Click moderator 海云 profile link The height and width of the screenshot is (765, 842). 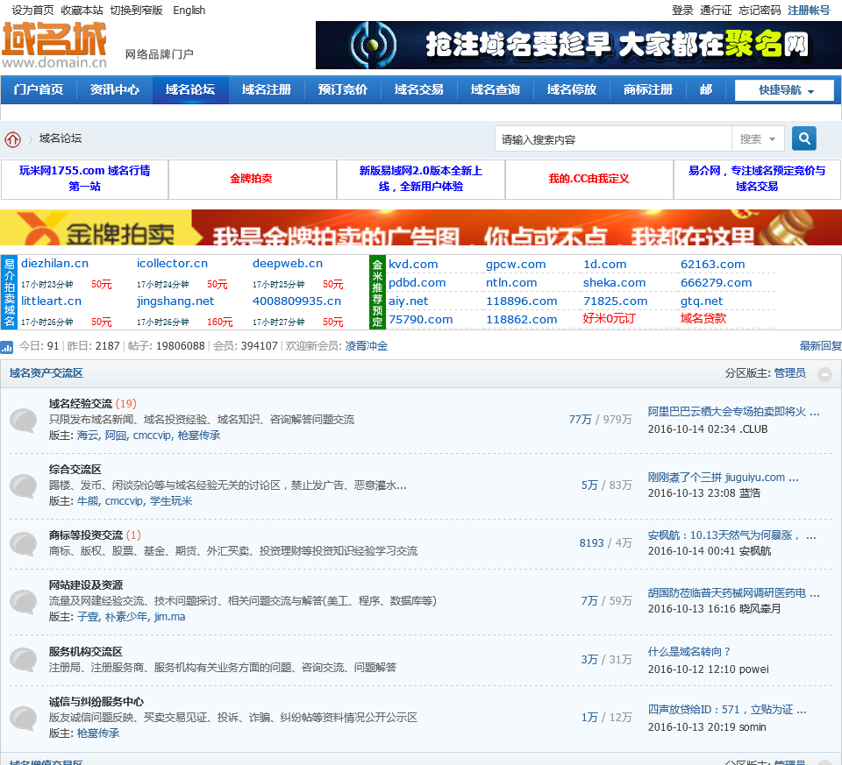coord(88,436)
